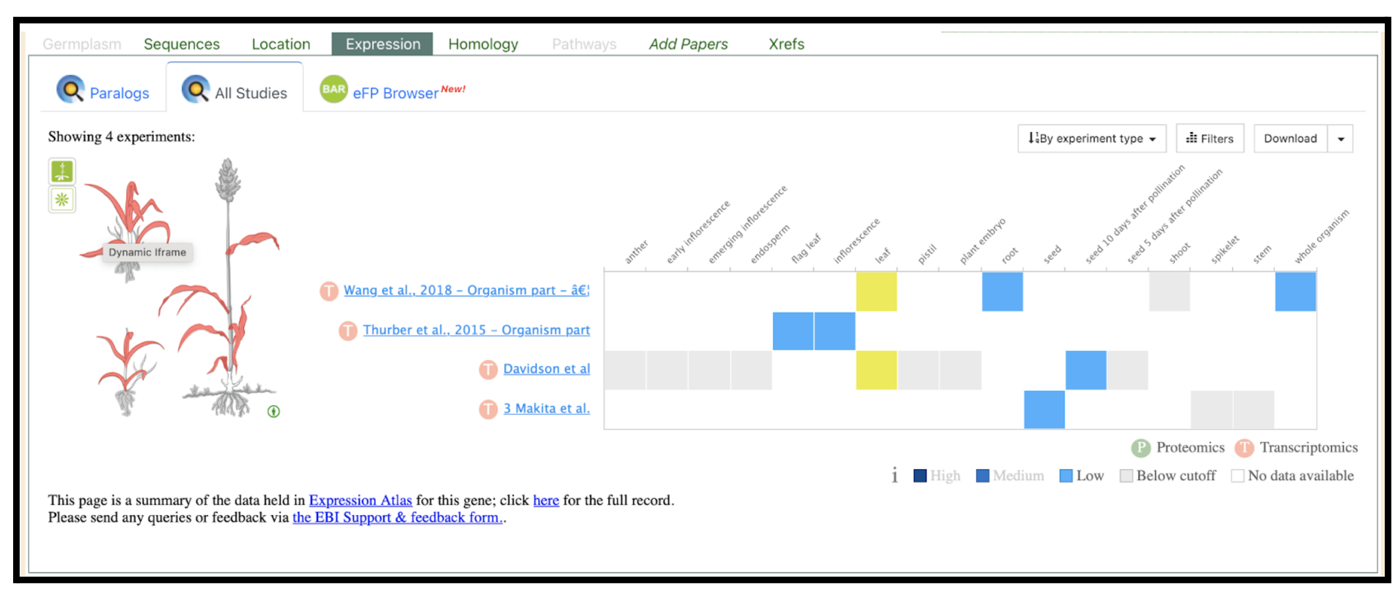Click the whole plant anatomogram view icon
Image resolution: width=1399 pixels, height=597 pixels.
pos(62,171)
